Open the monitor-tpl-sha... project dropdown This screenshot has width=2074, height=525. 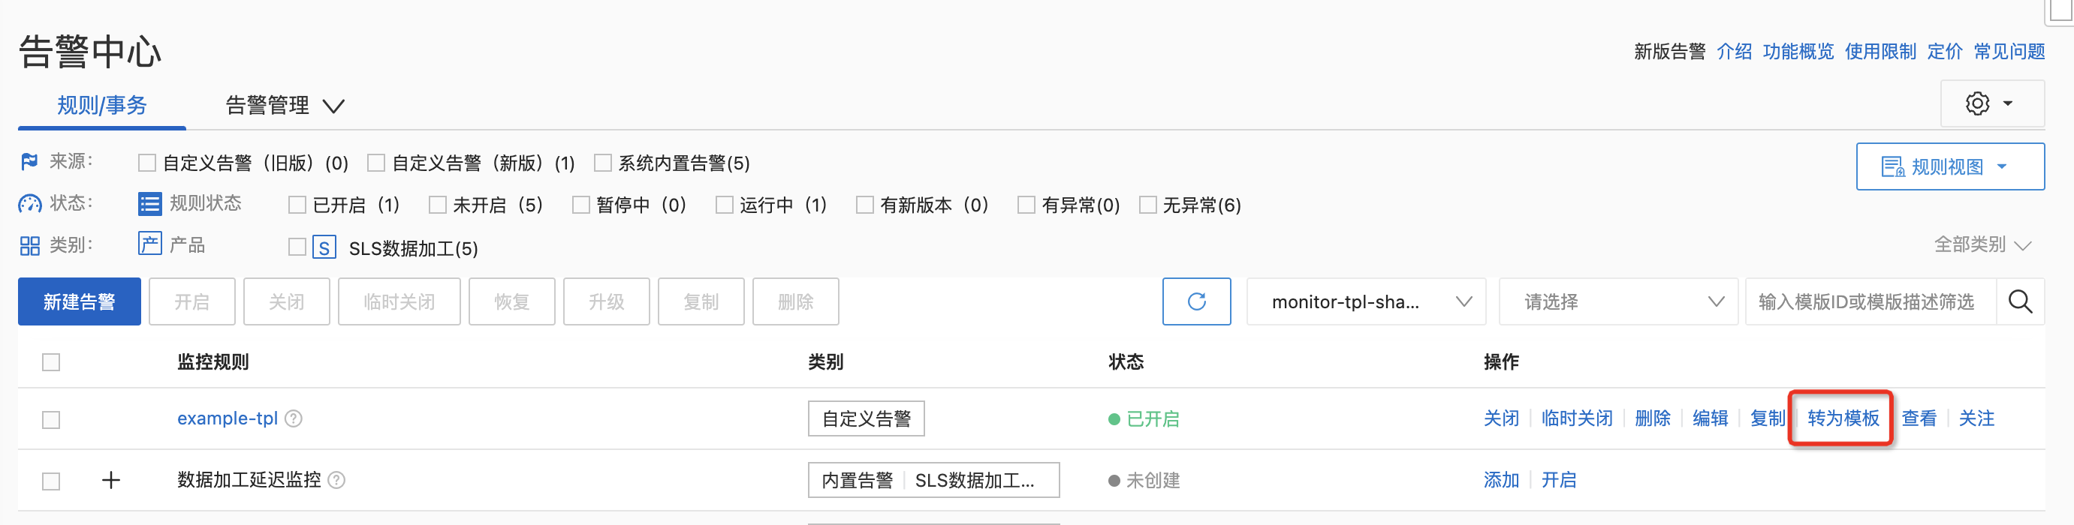[x=1365, y=301]
